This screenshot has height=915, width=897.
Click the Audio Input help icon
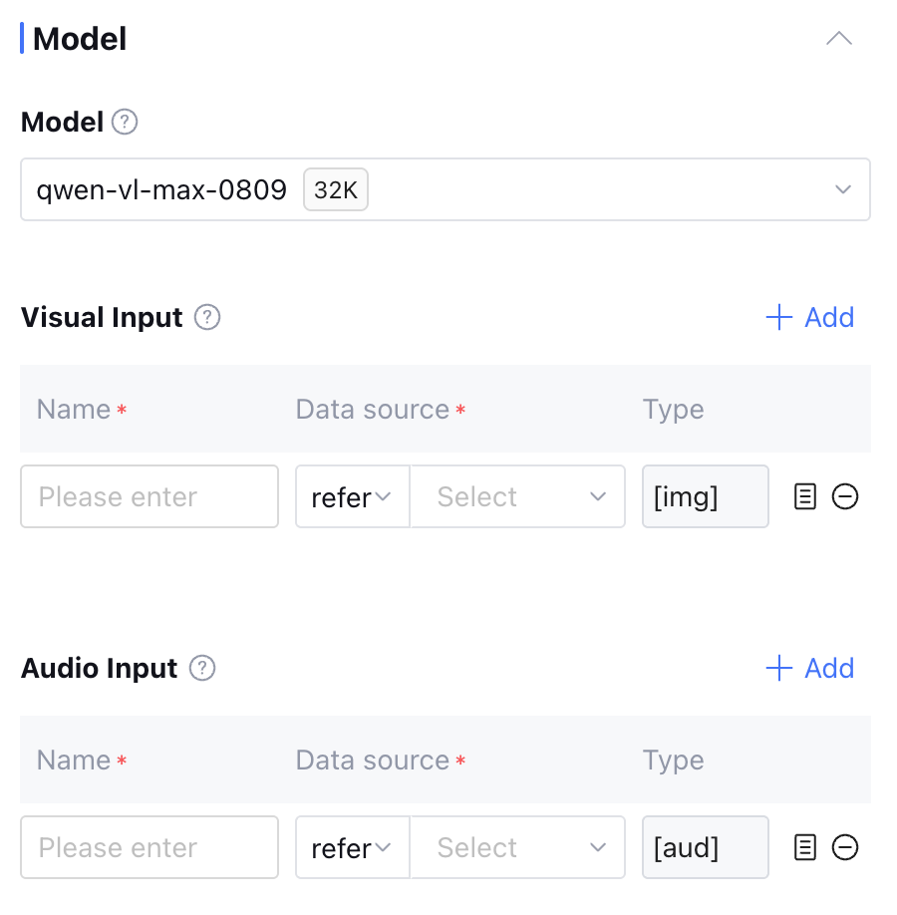click(202, 669)
